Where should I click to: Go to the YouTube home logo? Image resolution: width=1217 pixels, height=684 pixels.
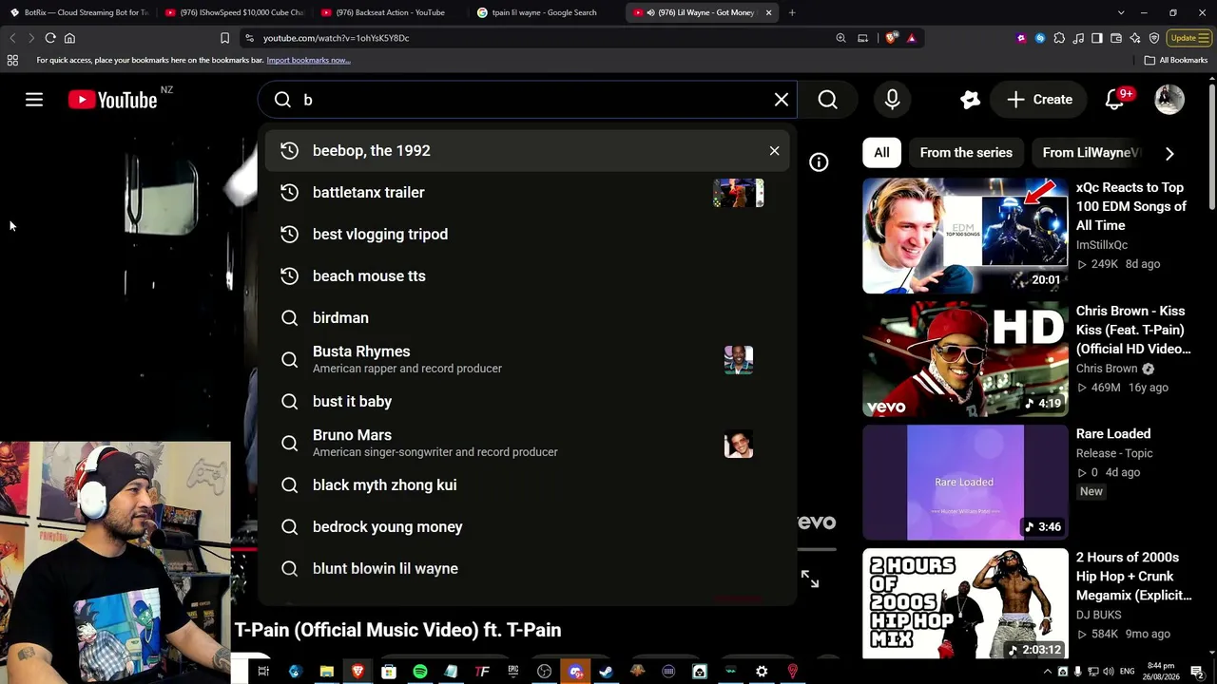coord(112,100)
